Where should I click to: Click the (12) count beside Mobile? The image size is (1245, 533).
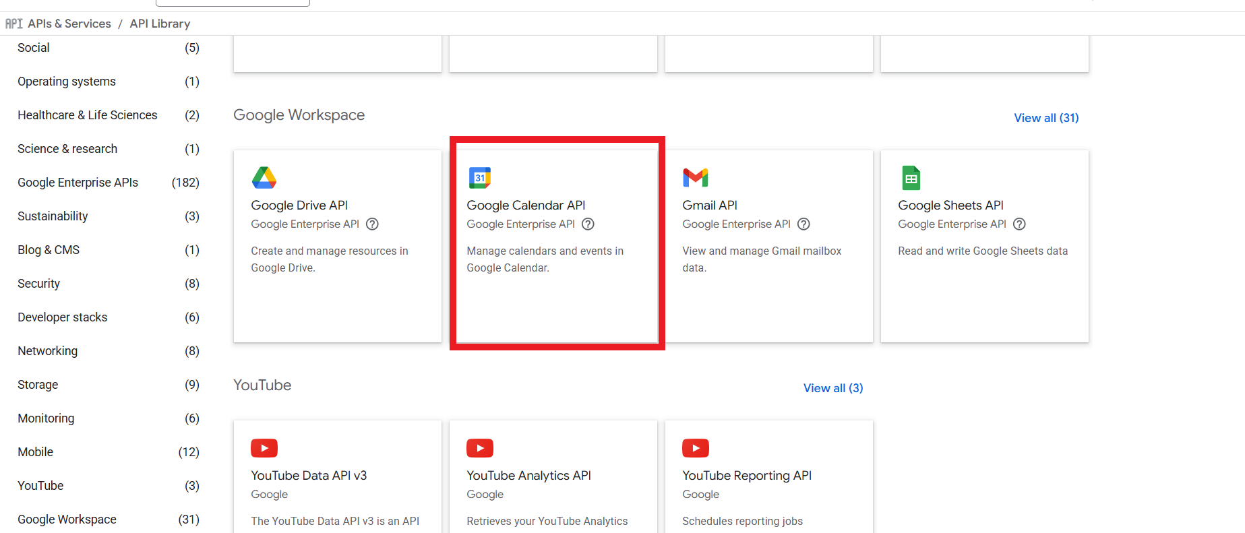[x=189, y=452]
